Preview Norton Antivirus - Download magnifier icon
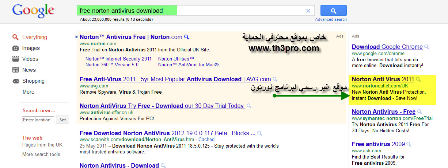Image resolution: width=448 pixels, height=168 pixels. pyautogui.click(x=163, y=165)
